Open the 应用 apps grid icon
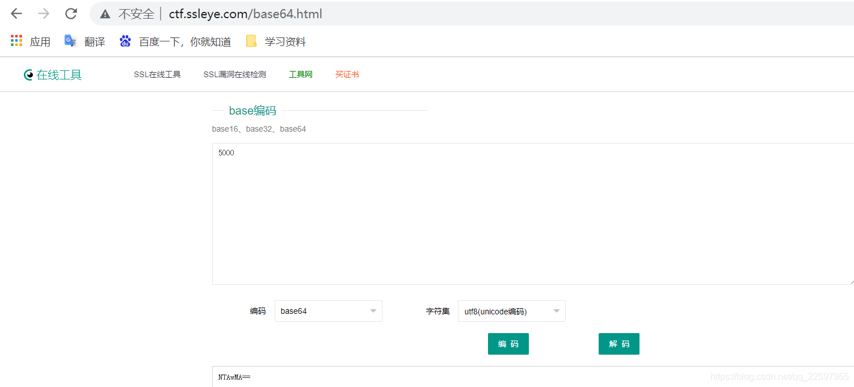The image size is (854, 387). point(16,40)
